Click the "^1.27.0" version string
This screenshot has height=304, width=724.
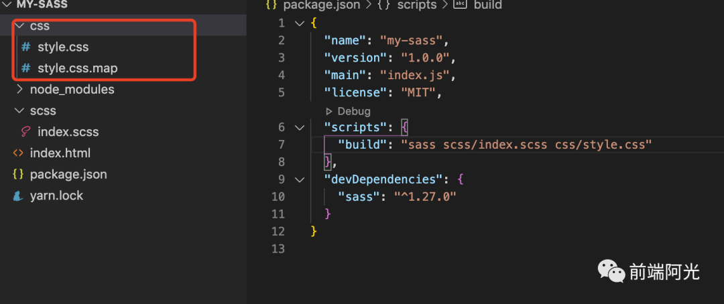coord(425,197)
